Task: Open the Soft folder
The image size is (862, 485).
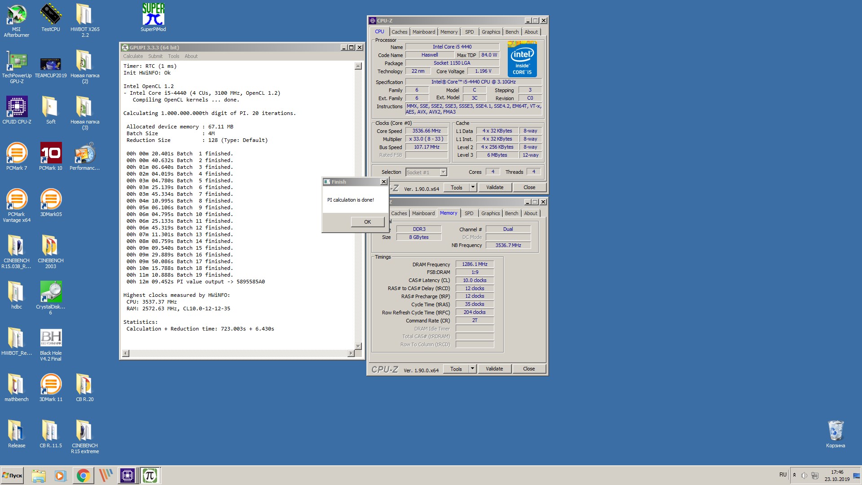Action: (x=51, y=110)
